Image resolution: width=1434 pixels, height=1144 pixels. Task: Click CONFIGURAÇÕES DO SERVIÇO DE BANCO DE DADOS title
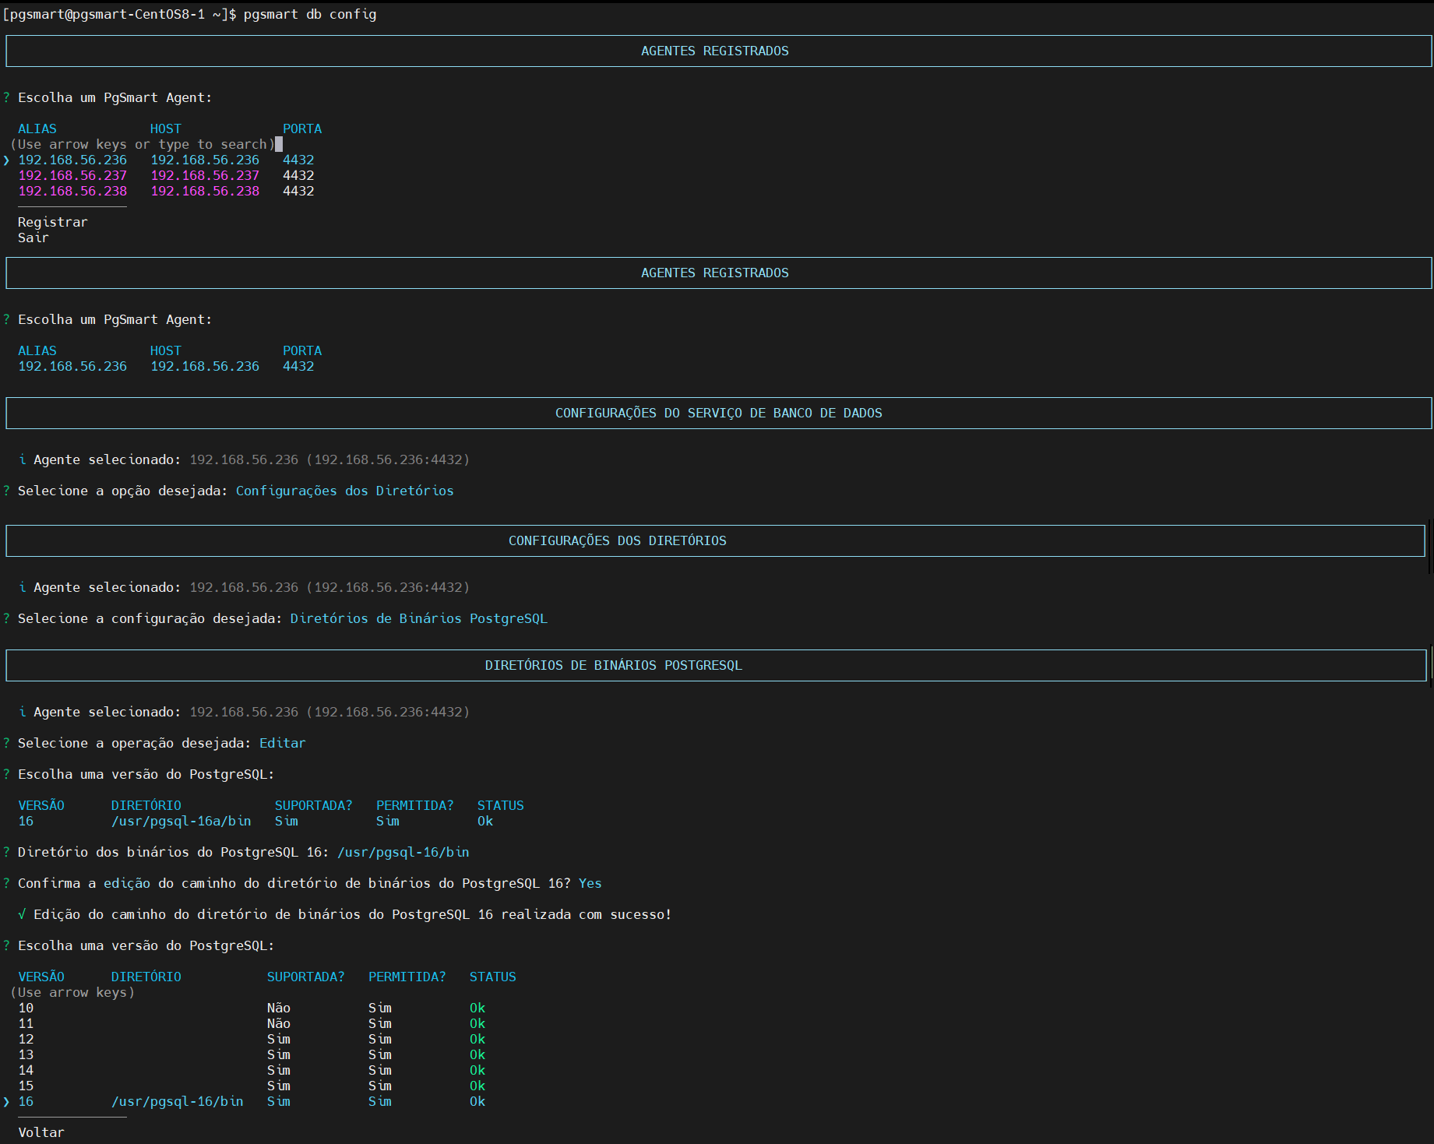pos(719,413)
